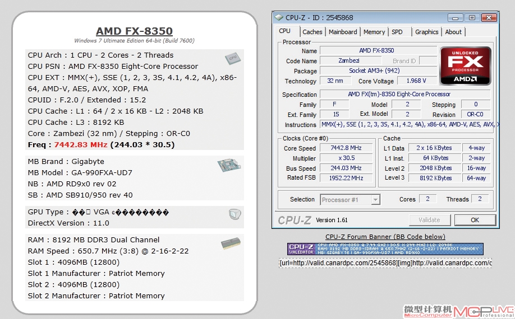Click the MB Model GA-990FXA-UD7 line
This screenshot has width=515, height=319.
point(80,172)
